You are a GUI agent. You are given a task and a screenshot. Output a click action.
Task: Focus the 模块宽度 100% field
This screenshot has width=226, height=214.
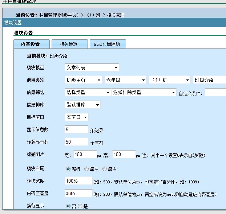coord(78,181)
